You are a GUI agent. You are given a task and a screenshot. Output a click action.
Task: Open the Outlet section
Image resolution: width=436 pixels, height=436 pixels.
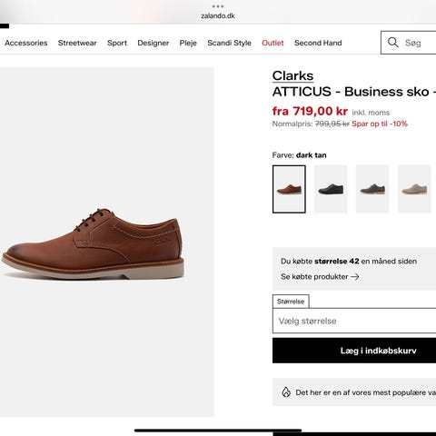point(272,43)
